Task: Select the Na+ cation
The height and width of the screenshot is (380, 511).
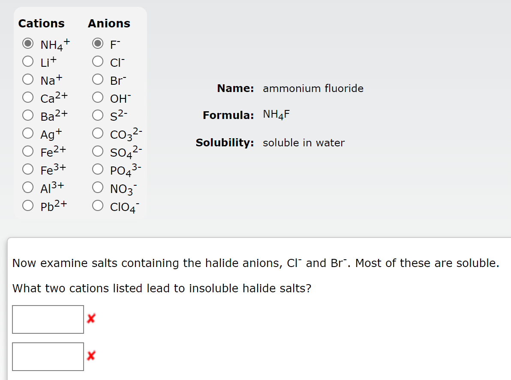Action: pos(27,79)
